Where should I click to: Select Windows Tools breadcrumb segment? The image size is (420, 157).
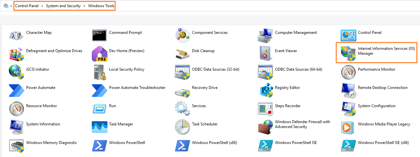tap(101, 6)
